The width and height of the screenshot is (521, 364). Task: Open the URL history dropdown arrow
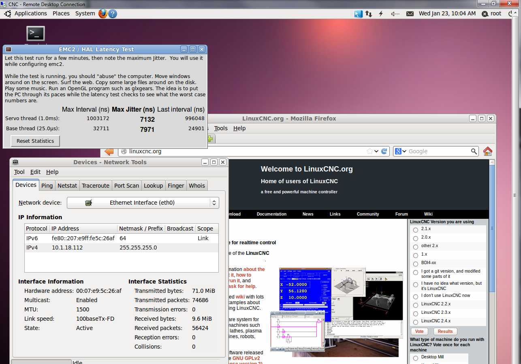tap(376, 151)
